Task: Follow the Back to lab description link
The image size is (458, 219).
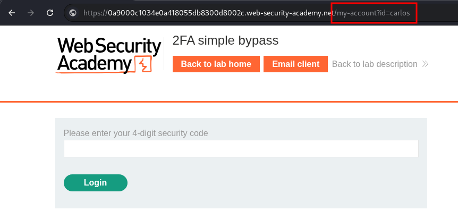Action: 375,64
